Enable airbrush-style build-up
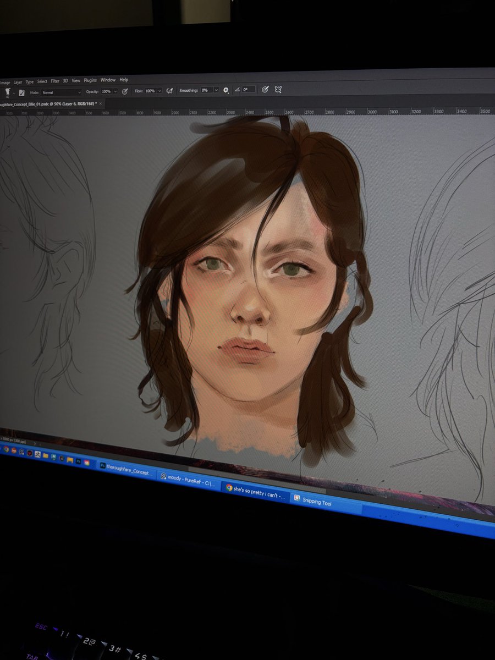The image size is (495, 660). (x=170, y=90)
